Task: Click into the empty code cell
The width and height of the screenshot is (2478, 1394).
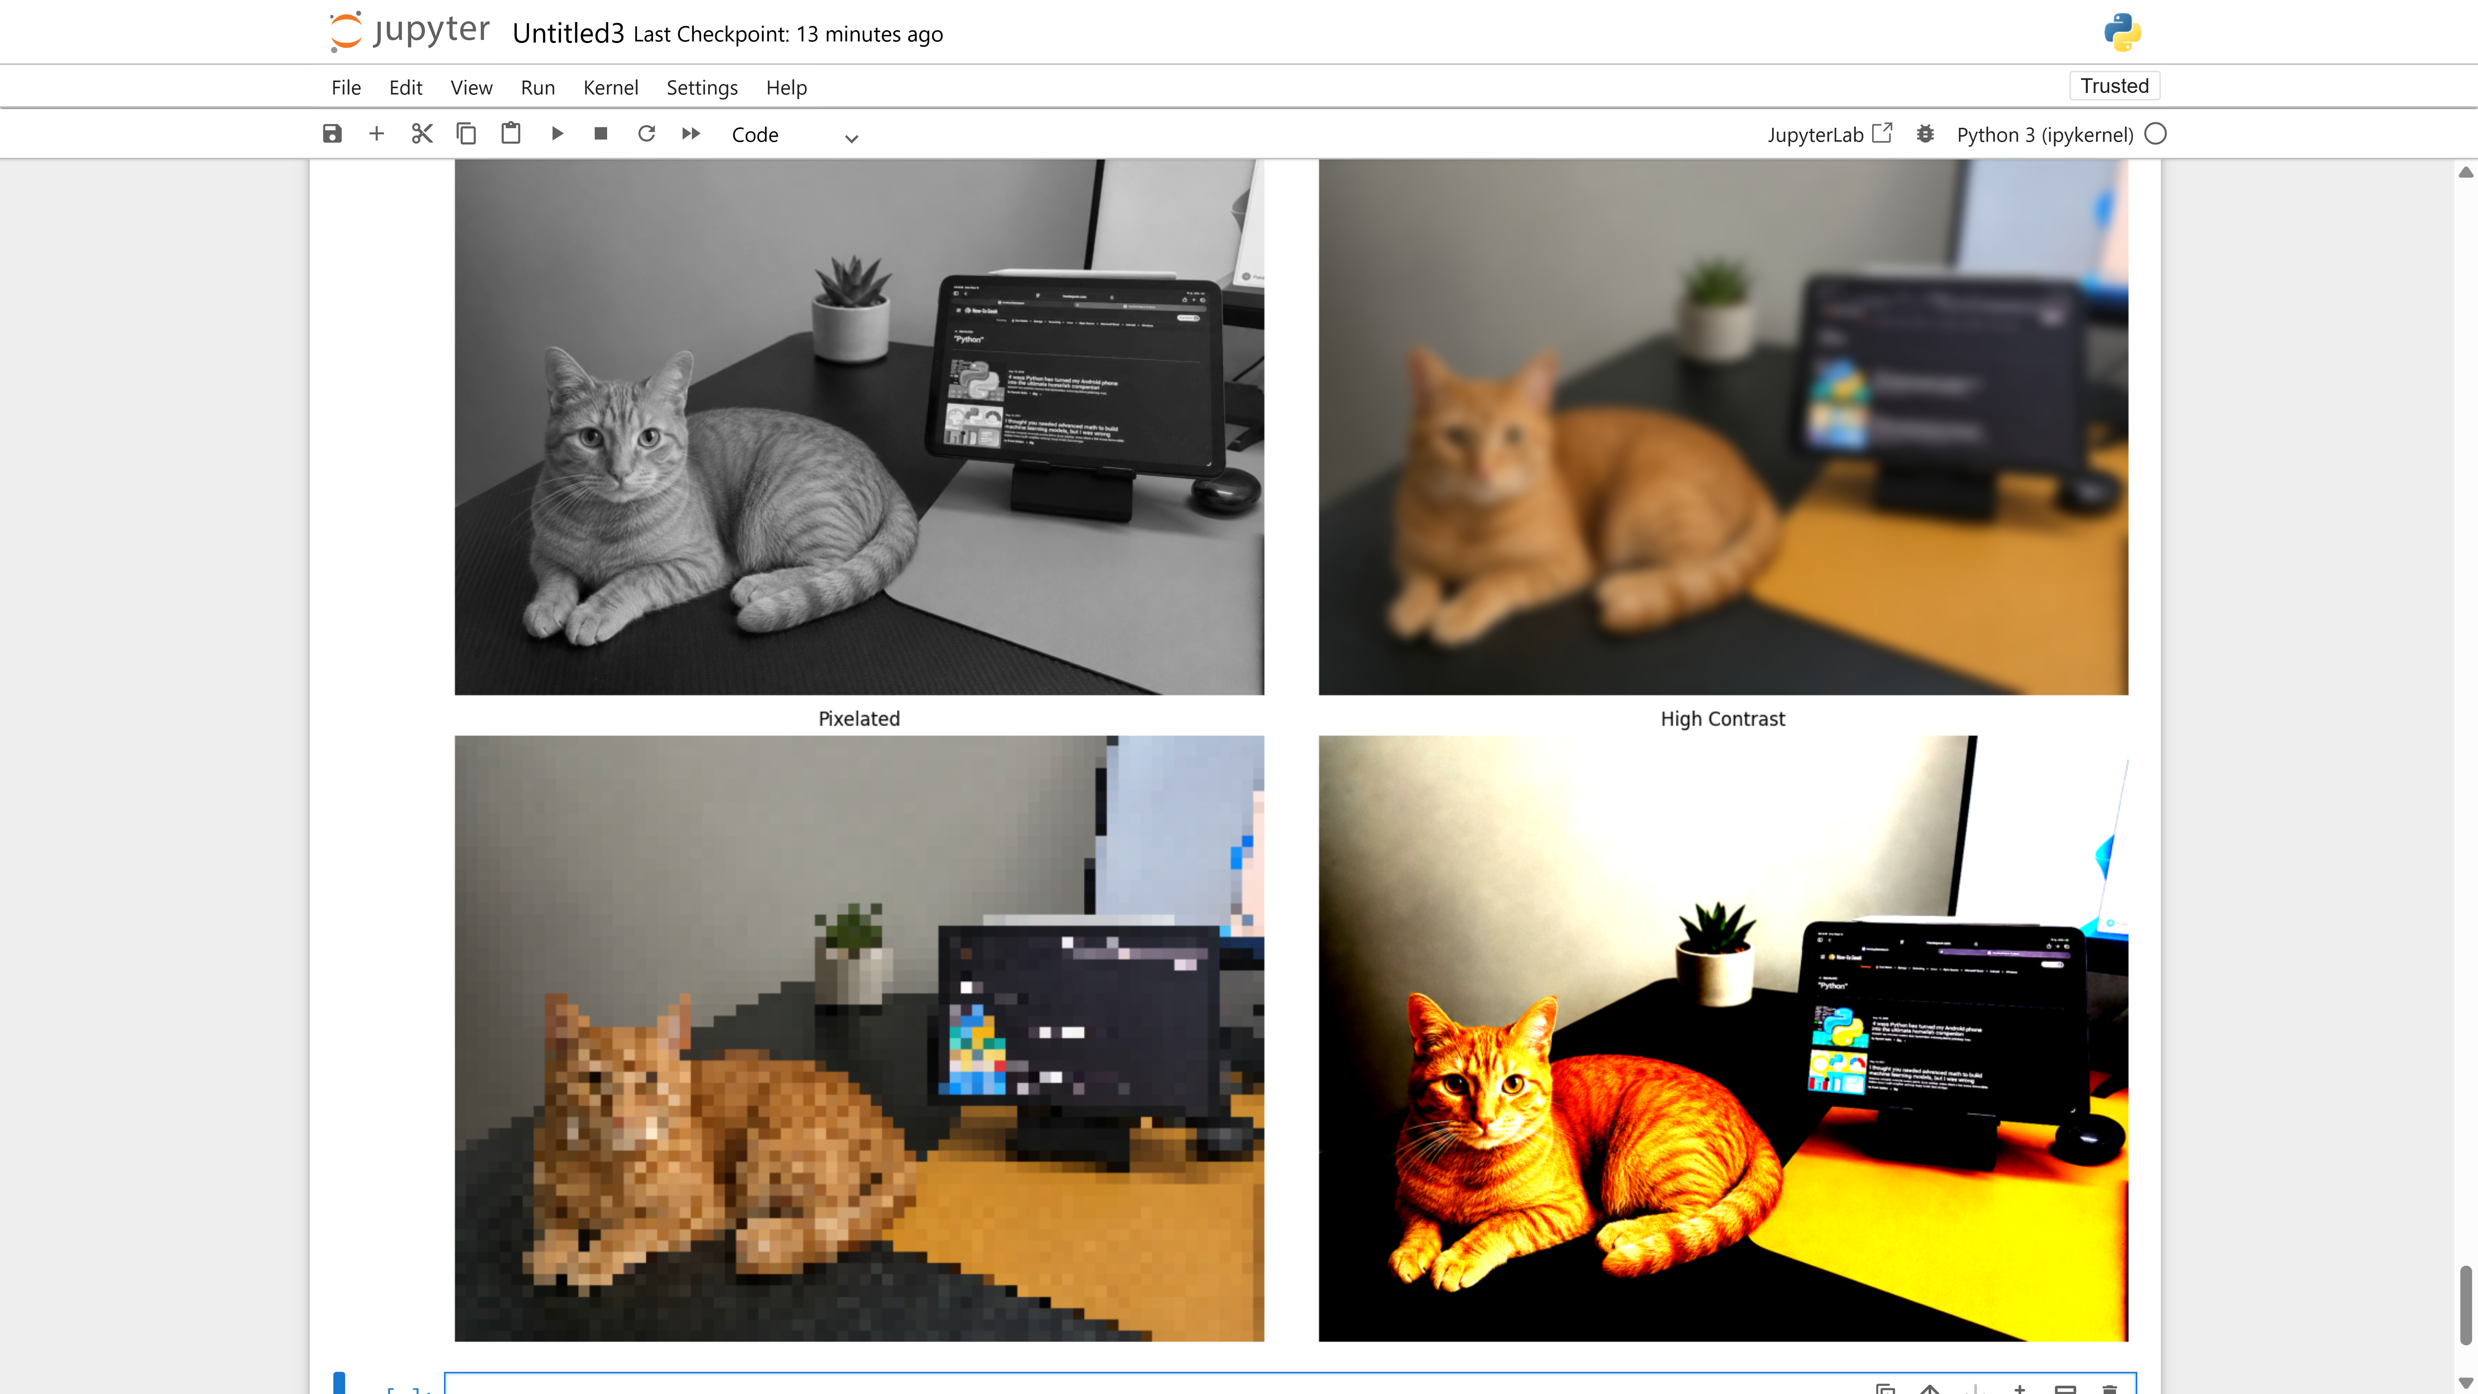Action: tap(1290, 1384)
